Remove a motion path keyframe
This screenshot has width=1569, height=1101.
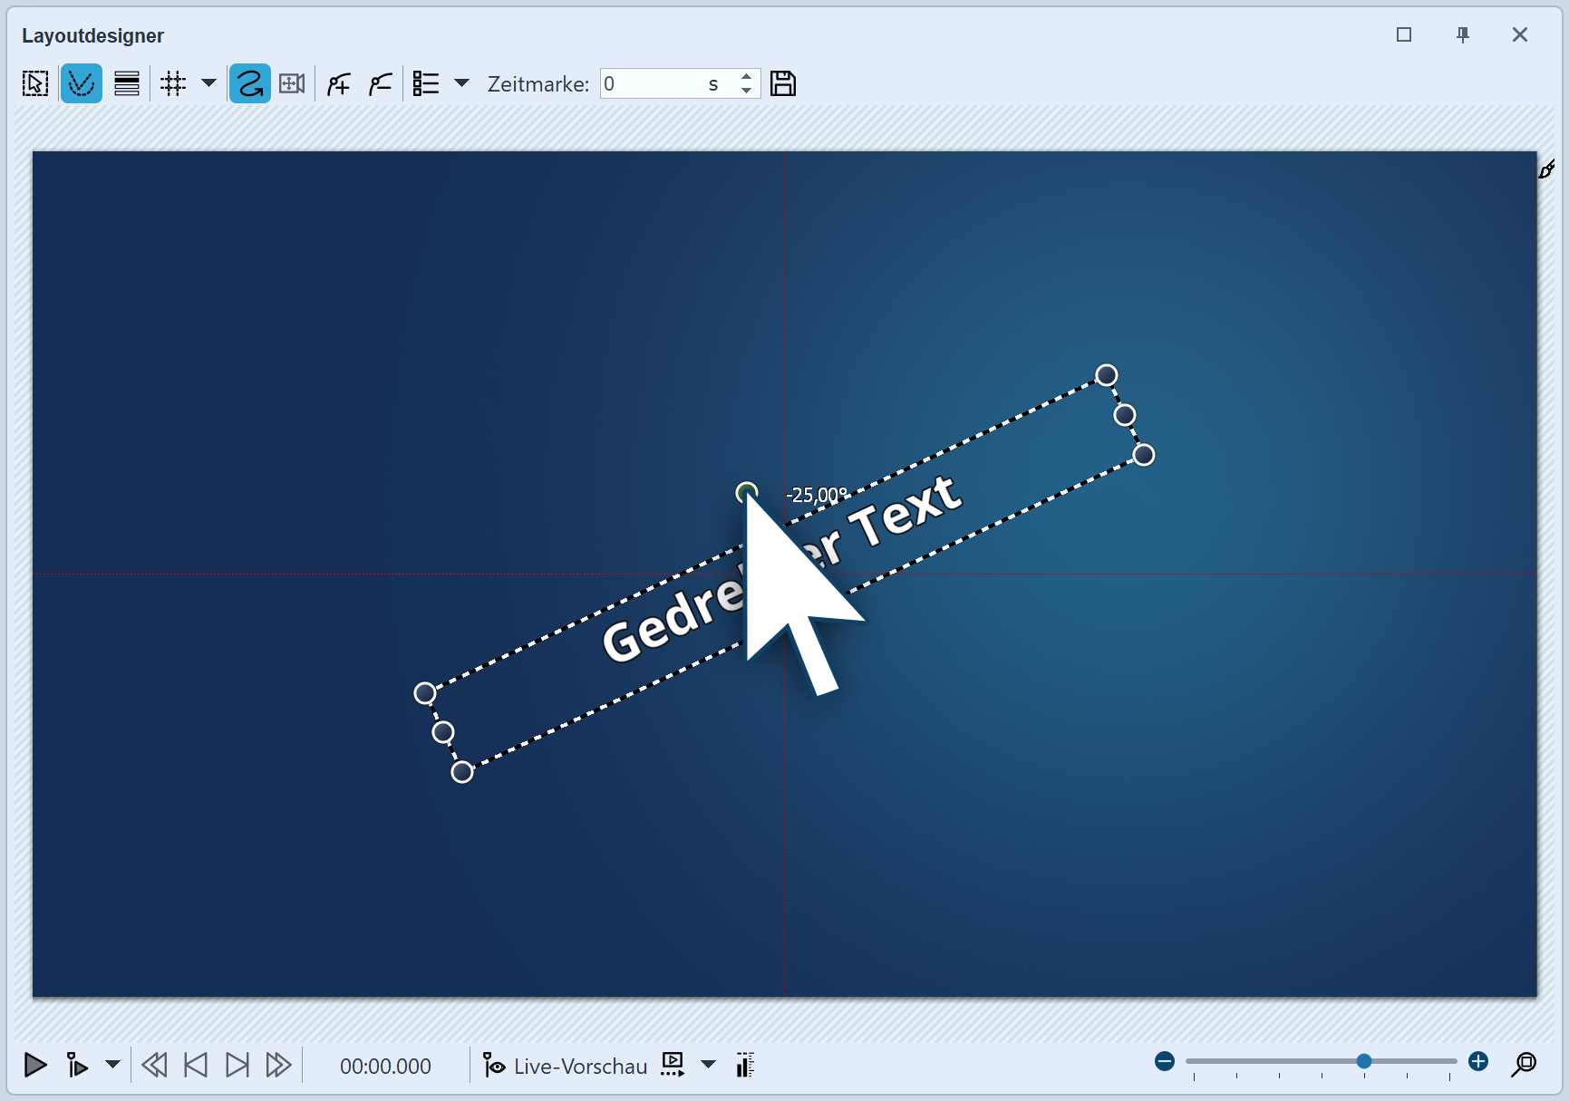(380, 83)
